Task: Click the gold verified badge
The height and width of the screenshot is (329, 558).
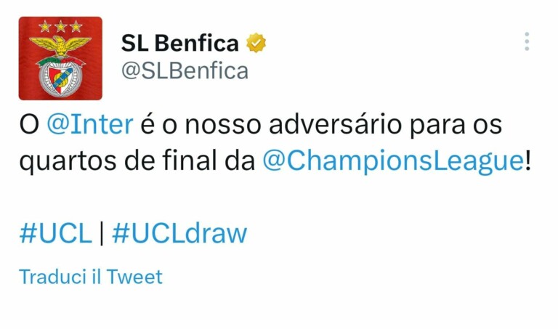Action: click(256, 44)
